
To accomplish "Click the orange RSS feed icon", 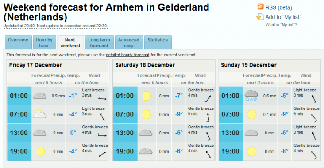I will coord(260,7).
